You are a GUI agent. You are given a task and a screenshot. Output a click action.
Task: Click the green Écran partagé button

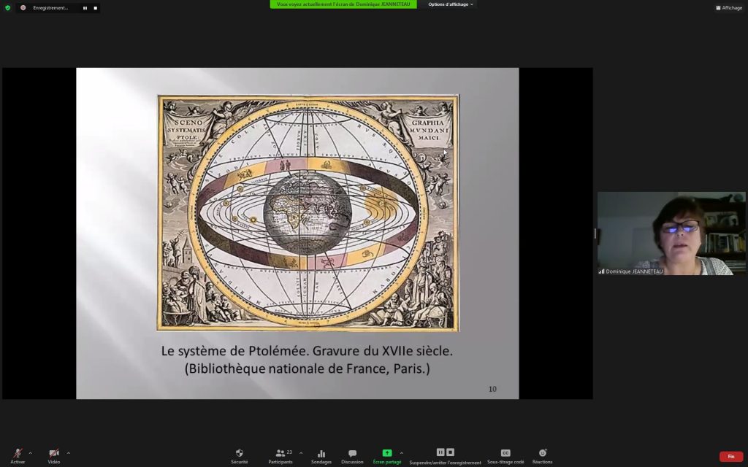click(x=387, y=456)
